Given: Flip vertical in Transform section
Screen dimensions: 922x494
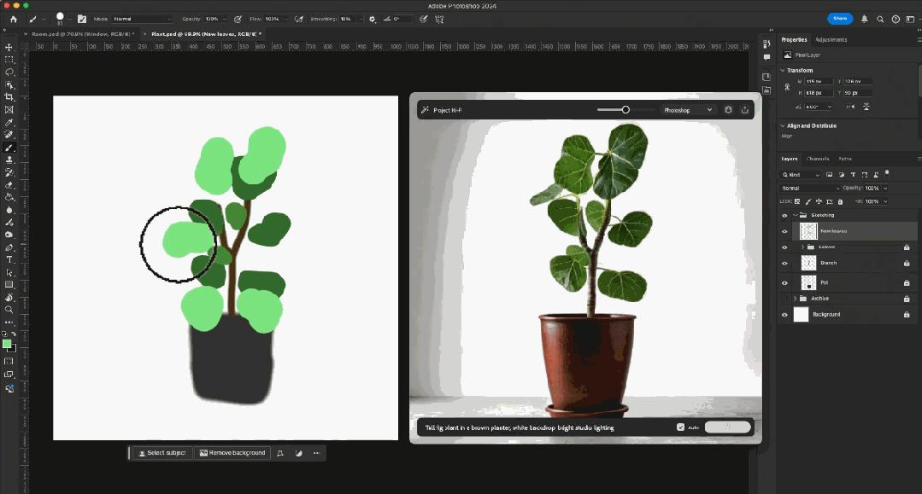Looking at the screenshot, I should [x=866, y=107].
